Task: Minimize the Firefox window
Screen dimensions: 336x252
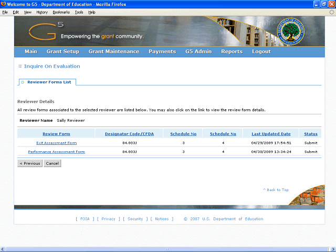Action: tap(317, 4)
